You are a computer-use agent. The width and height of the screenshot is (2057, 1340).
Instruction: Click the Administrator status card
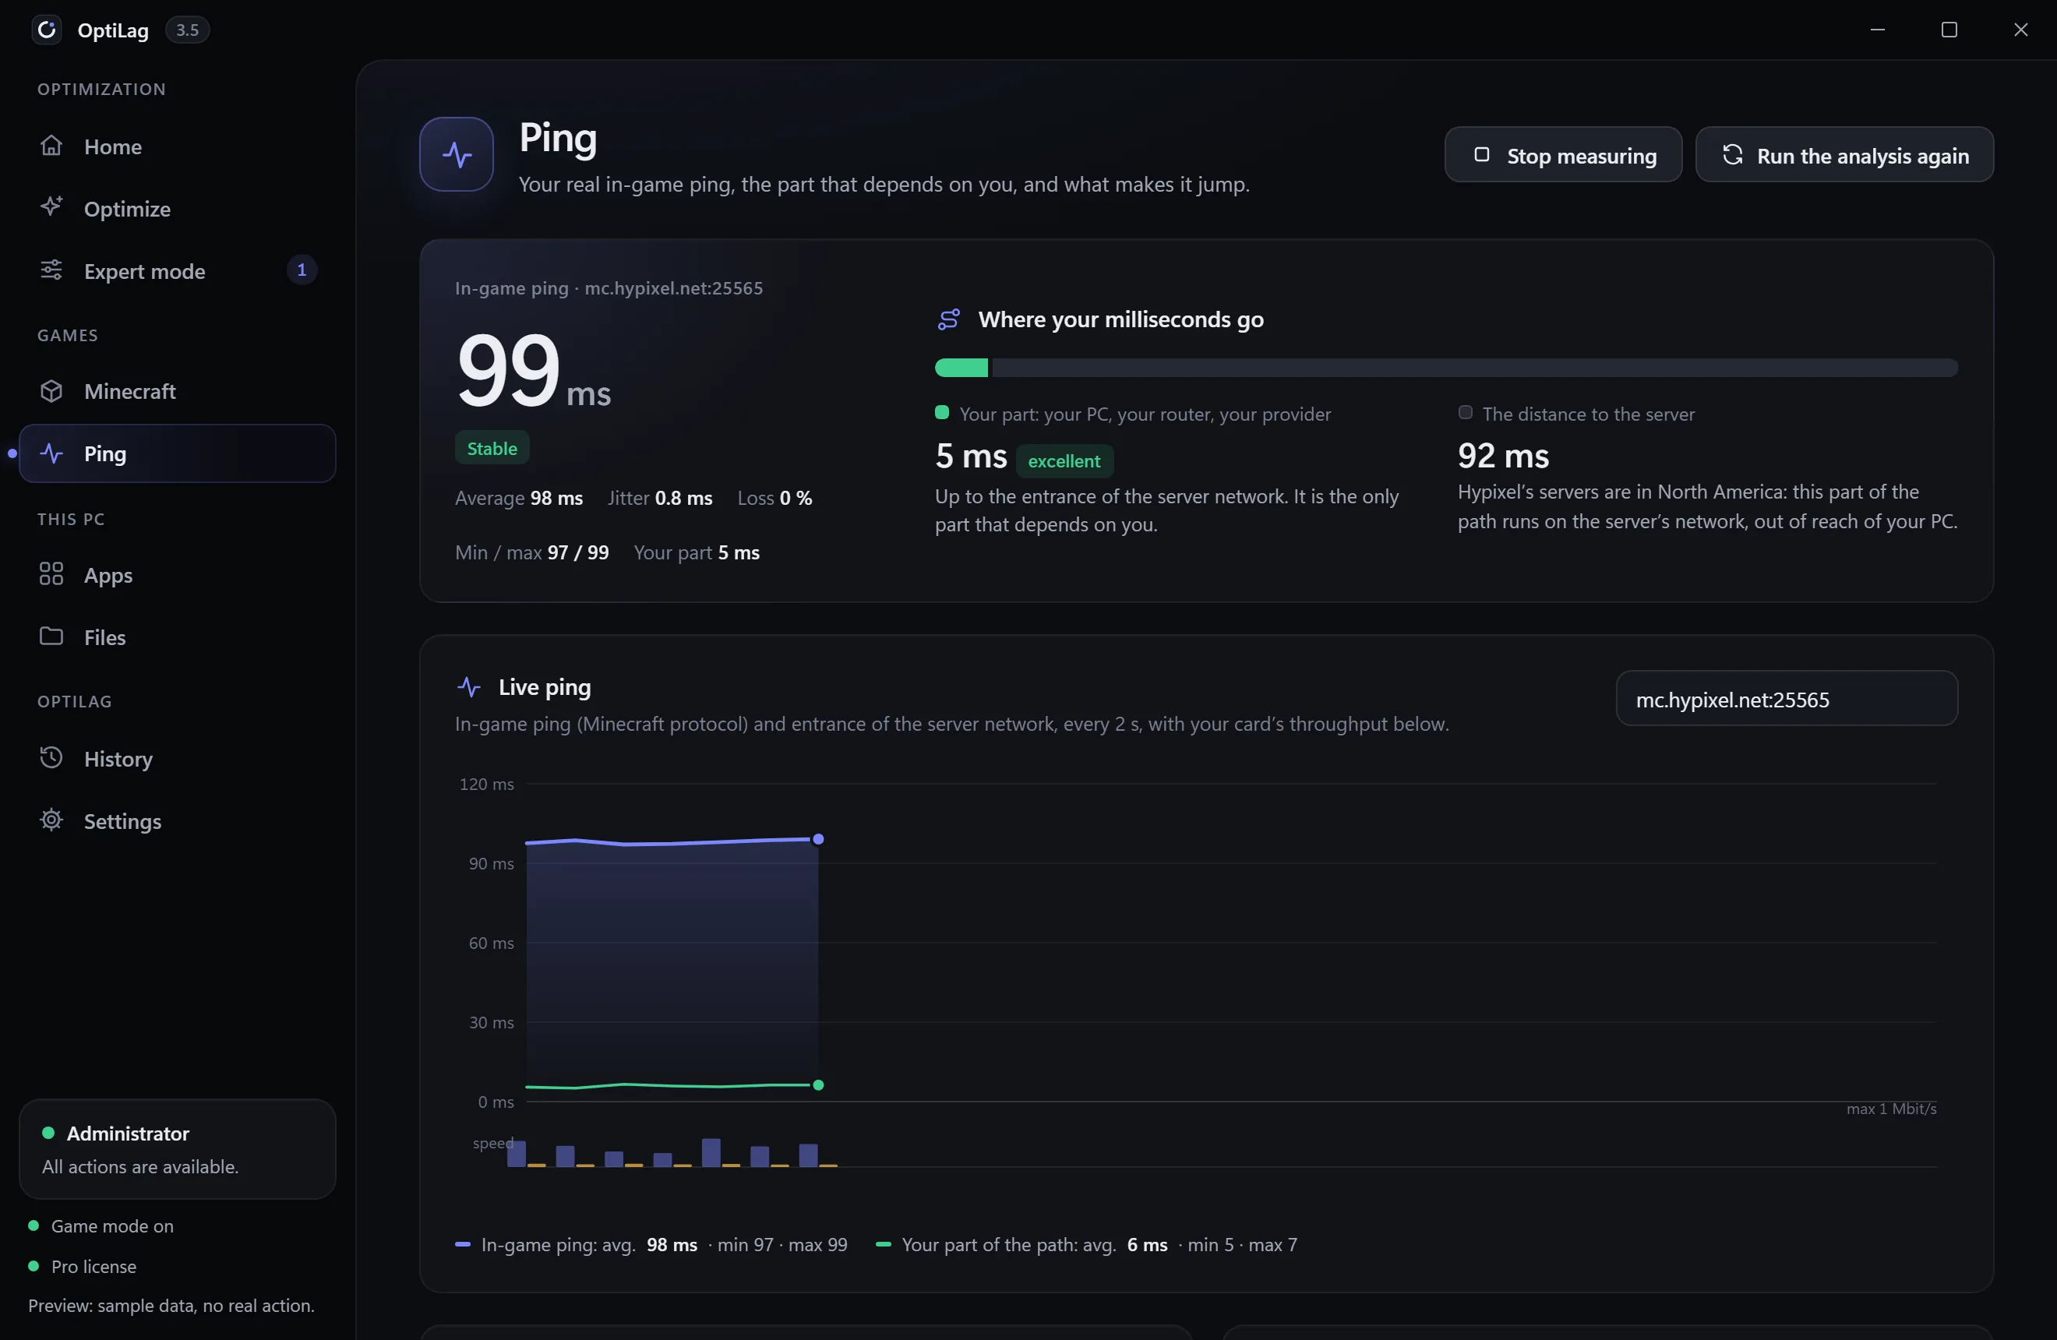click(x=177, y=1149)
